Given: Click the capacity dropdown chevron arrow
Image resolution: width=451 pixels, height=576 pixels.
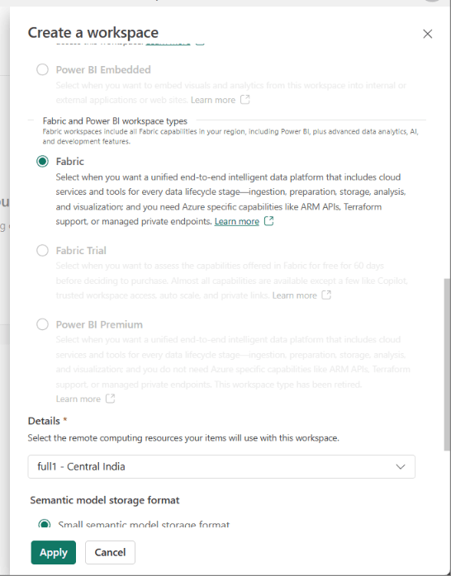Looking at the screenshot, I should click(x=401, y=466).
